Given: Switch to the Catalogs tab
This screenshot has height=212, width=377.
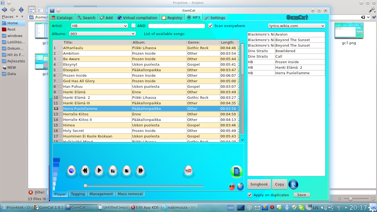Looking at the screenshot, I should tap(62, 18).
